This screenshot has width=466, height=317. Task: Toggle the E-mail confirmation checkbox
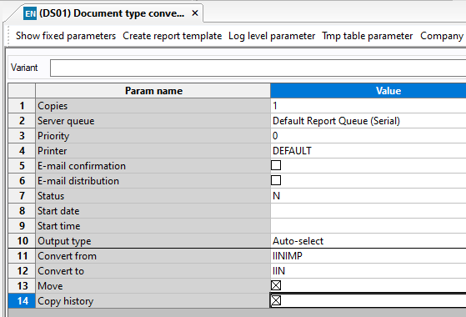click(276, 165)
